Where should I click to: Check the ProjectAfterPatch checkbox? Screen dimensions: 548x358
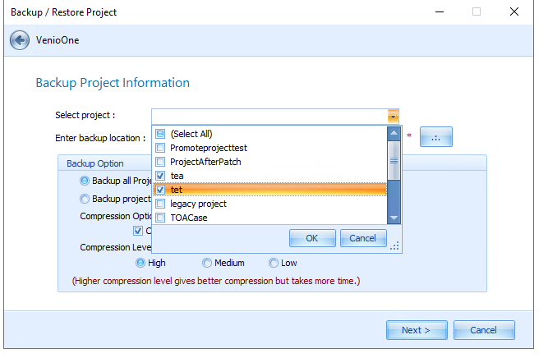coord(160,162)
